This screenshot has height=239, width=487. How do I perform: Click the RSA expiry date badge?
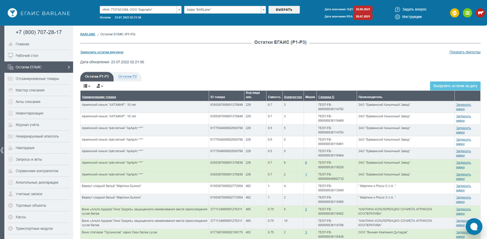(x=363, y=16)
